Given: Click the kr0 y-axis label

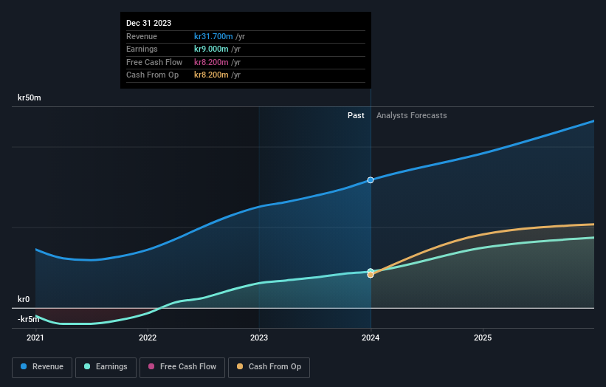Looking at the screenshot, I should point(24,299).
